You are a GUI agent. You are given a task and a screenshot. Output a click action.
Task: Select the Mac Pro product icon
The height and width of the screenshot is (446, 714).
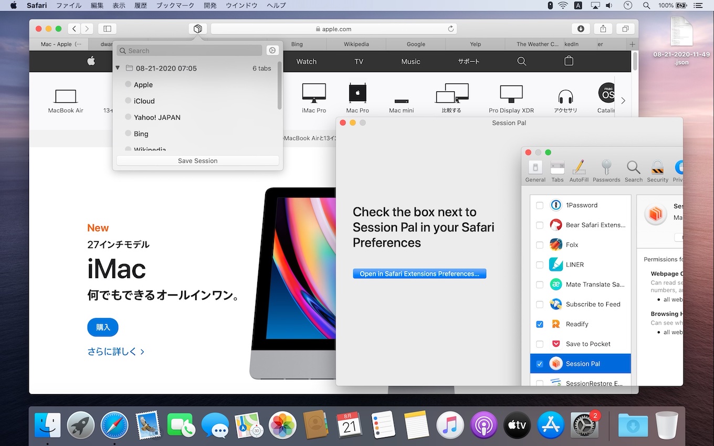pos(358,99)
